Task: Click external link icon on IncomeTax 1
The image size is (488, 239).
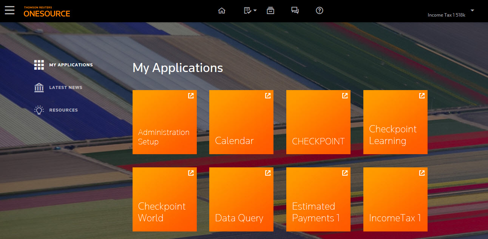Action: [422, 173]
